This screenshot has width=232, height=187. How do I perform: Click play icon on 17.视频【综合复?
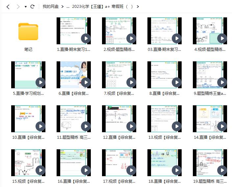pos(131,170)
